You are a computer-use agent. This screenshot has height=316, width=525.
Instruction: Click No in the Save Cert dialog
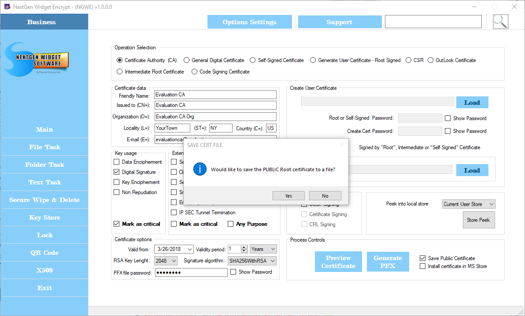tap(325, 195)
